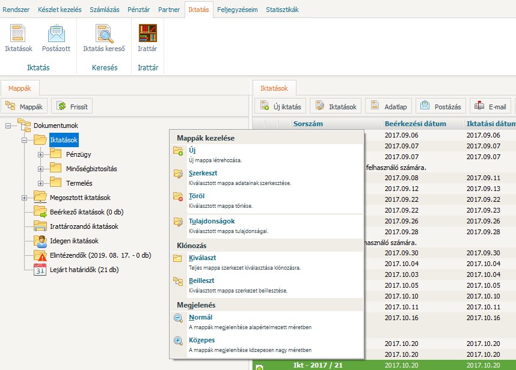Screen dimensions: 516x370
Task: Select Töröl in the context menu
Action: click(197, 196)
